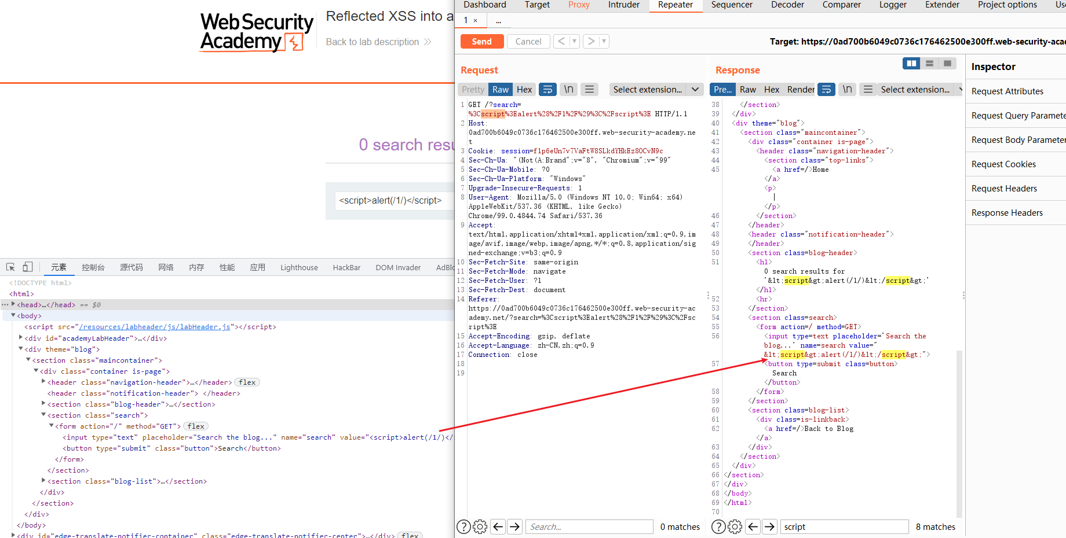Go to previous request with the < history button

click(x=561, y=41)
